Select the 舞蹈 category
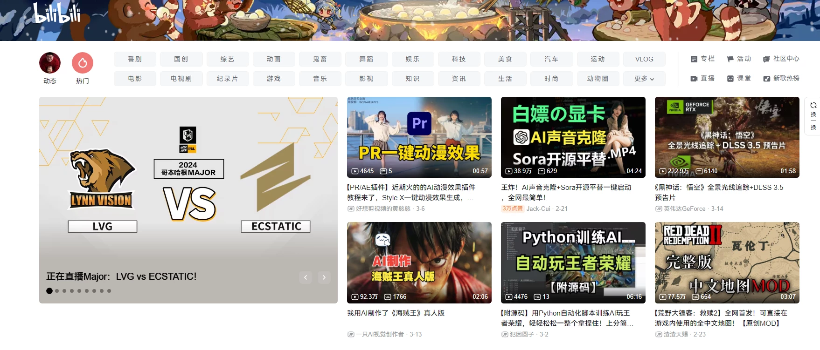 coord(366,59)
